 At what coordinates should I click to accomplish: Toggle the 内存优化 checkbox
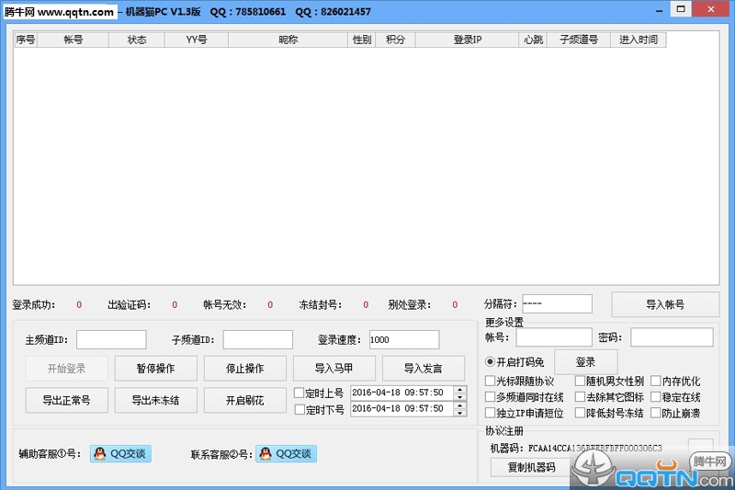655,382
